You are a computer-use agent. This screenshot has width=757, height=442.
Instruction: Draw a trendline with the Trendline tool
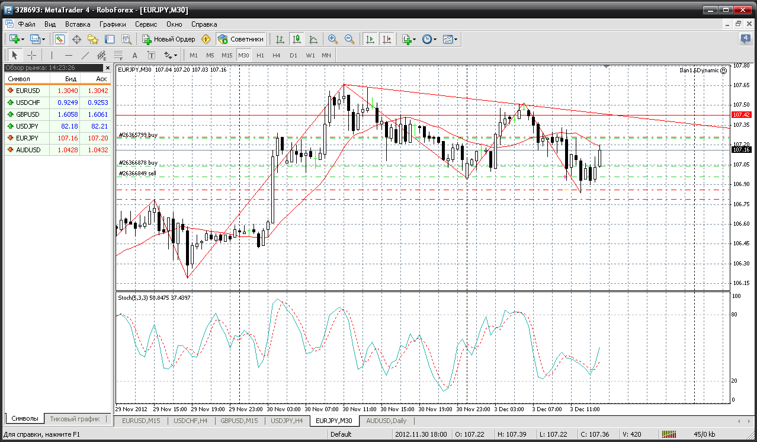tap(85, 55)
